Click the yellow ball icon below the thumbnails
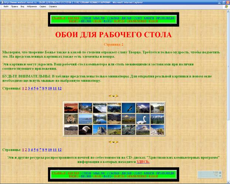 tap(113, 142)
